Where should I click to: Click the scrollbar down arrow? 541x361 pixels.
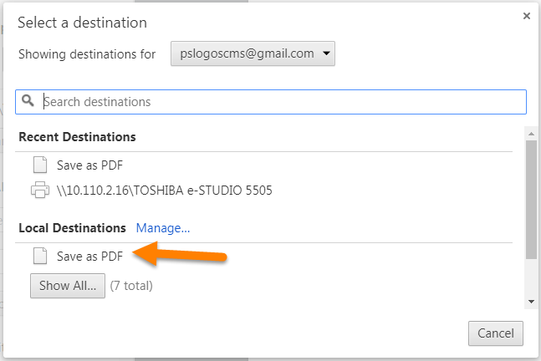[531, 302]
